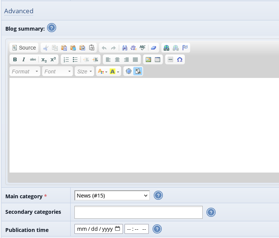Show help for Publication time
The width and height of the screenshot is (279, 238).
click(x=157, y=229)
